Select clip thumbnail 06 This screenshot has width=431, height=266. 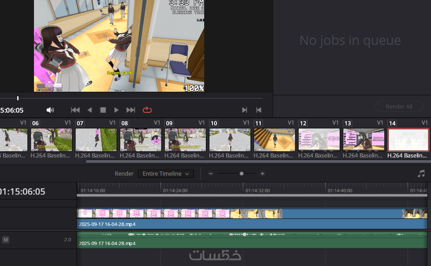(51, 140)
